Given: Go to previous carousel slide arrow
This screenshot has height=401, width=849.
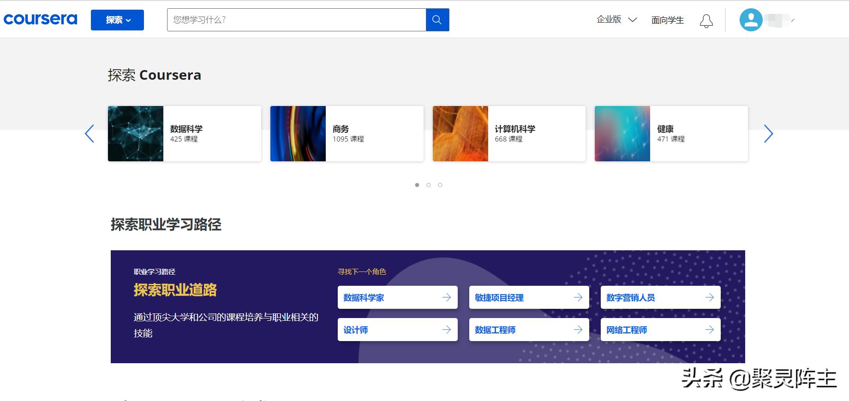Looking at the screenshot, I should click(x=90, y=134).
